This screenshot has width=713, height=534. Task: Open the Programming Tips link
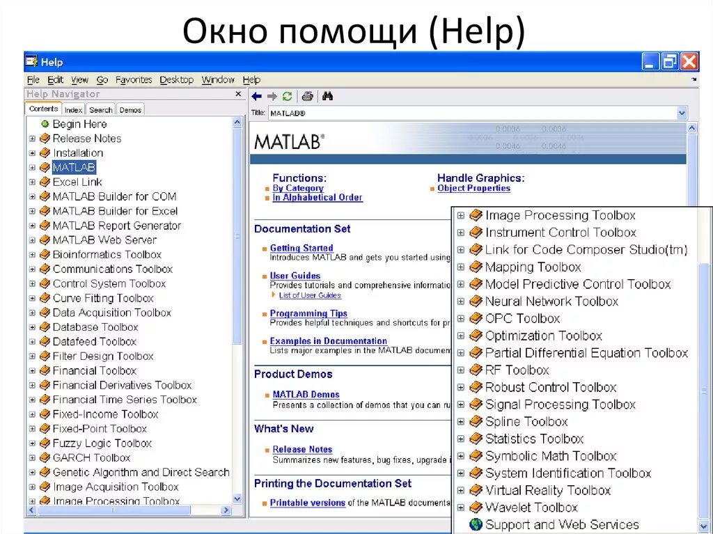tap(308, 313)
